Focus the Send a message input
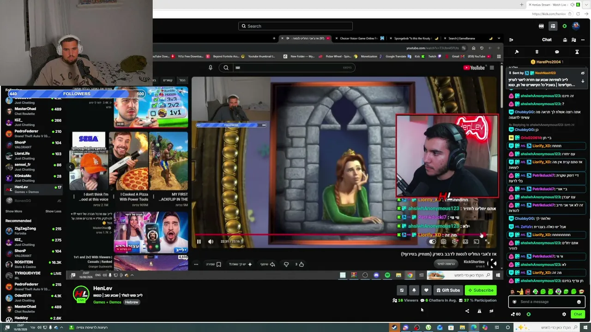591x332 pixels. [x=547, y=302]
